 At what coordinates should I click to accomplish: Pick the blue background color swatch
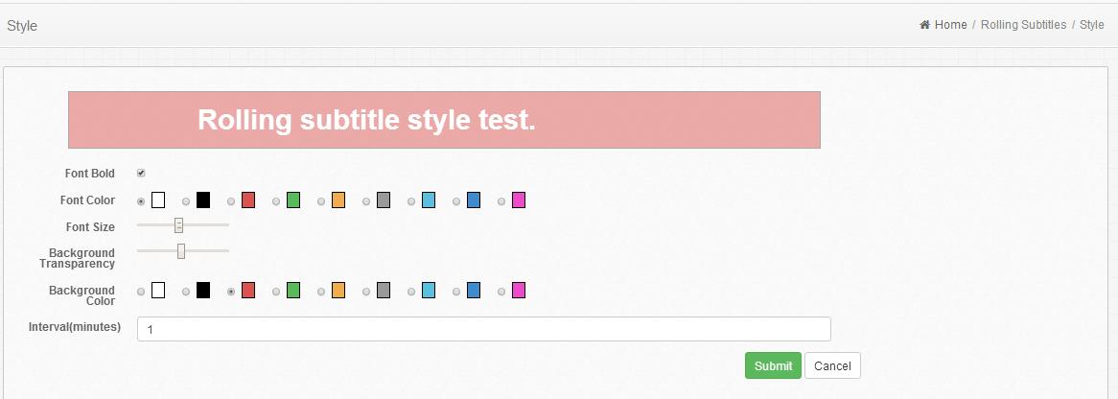(474, 291)
